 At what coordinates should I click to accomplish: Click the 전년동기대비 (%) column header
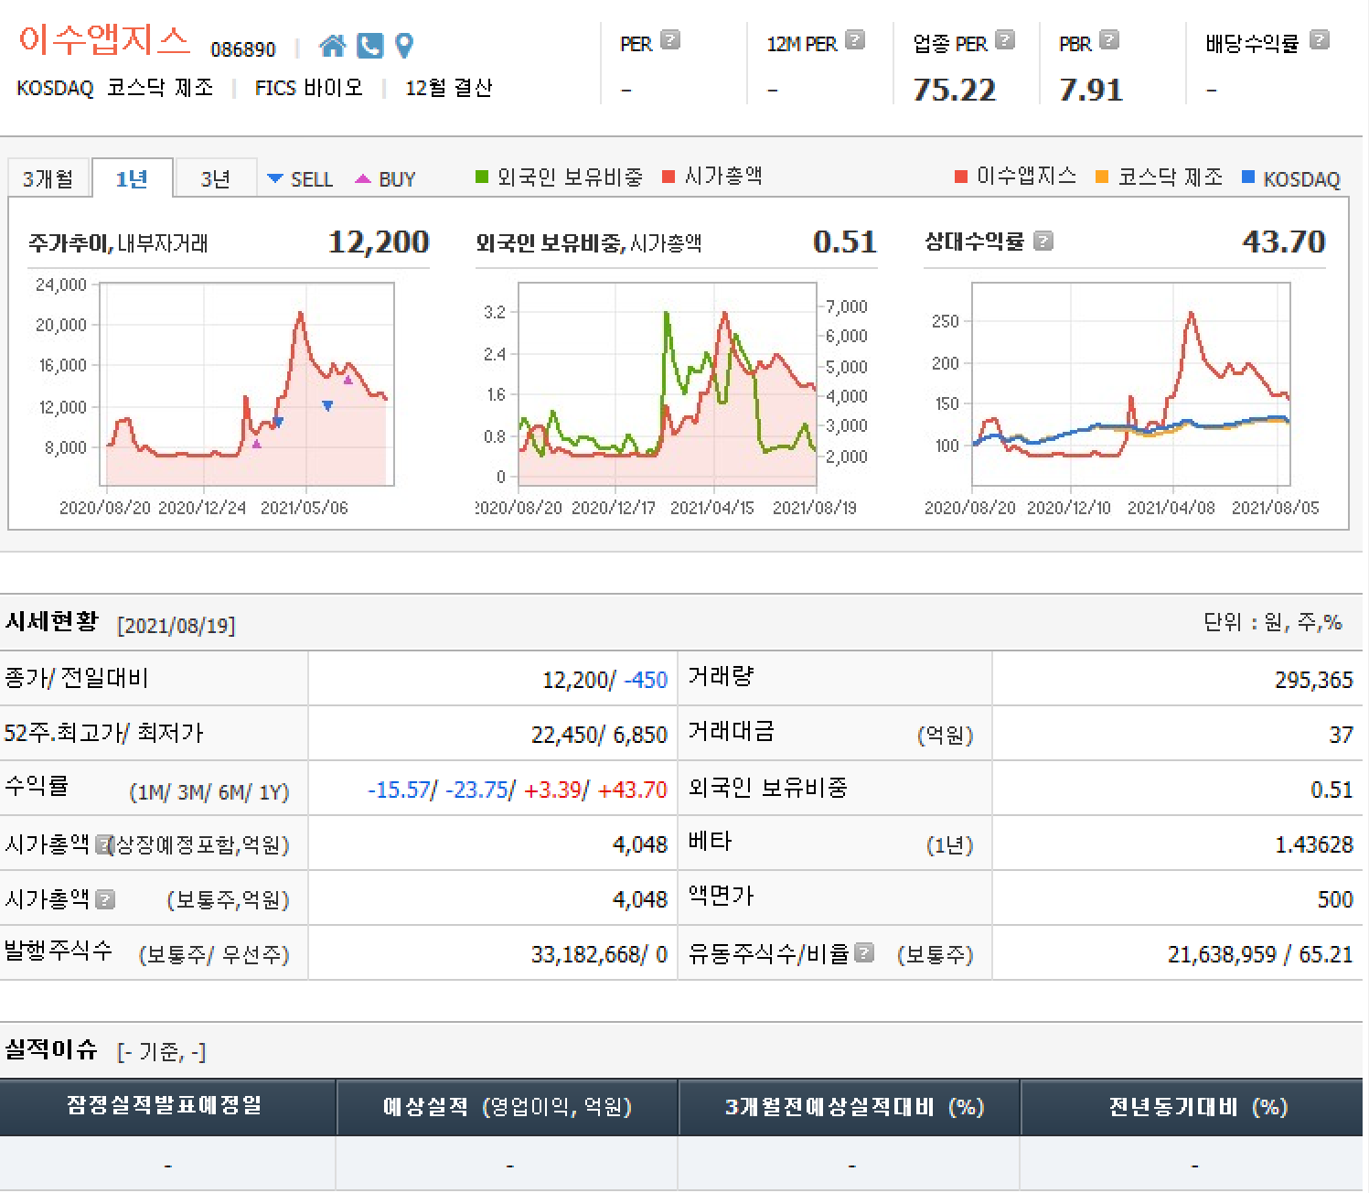tap(1193, 1107)
